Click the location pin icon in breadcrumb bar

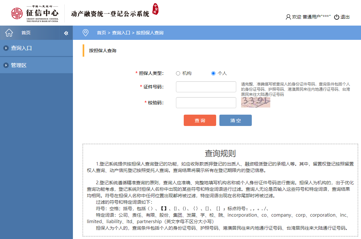(86, 33)
